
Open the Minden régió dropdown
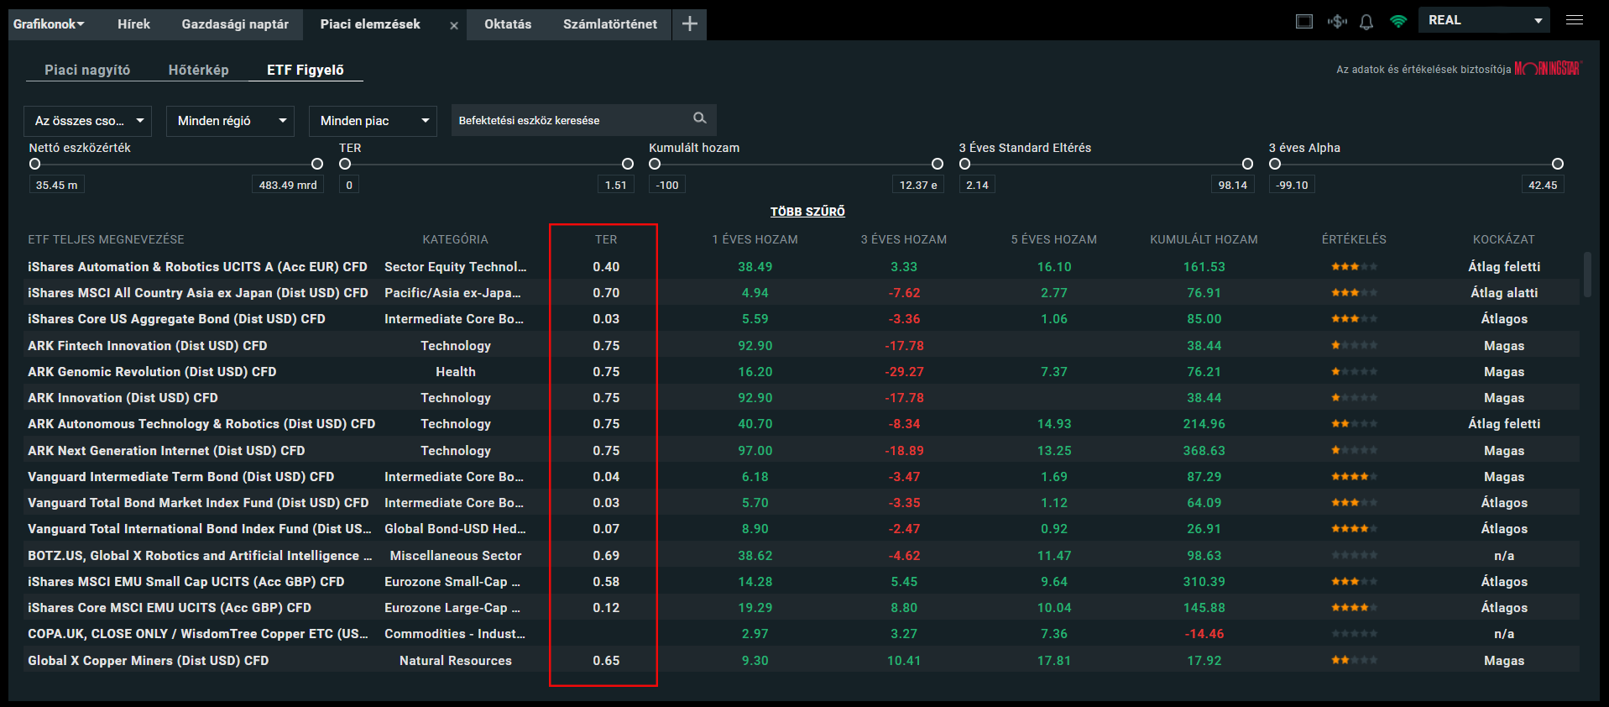pyautogui.click(x=229, y=121)
